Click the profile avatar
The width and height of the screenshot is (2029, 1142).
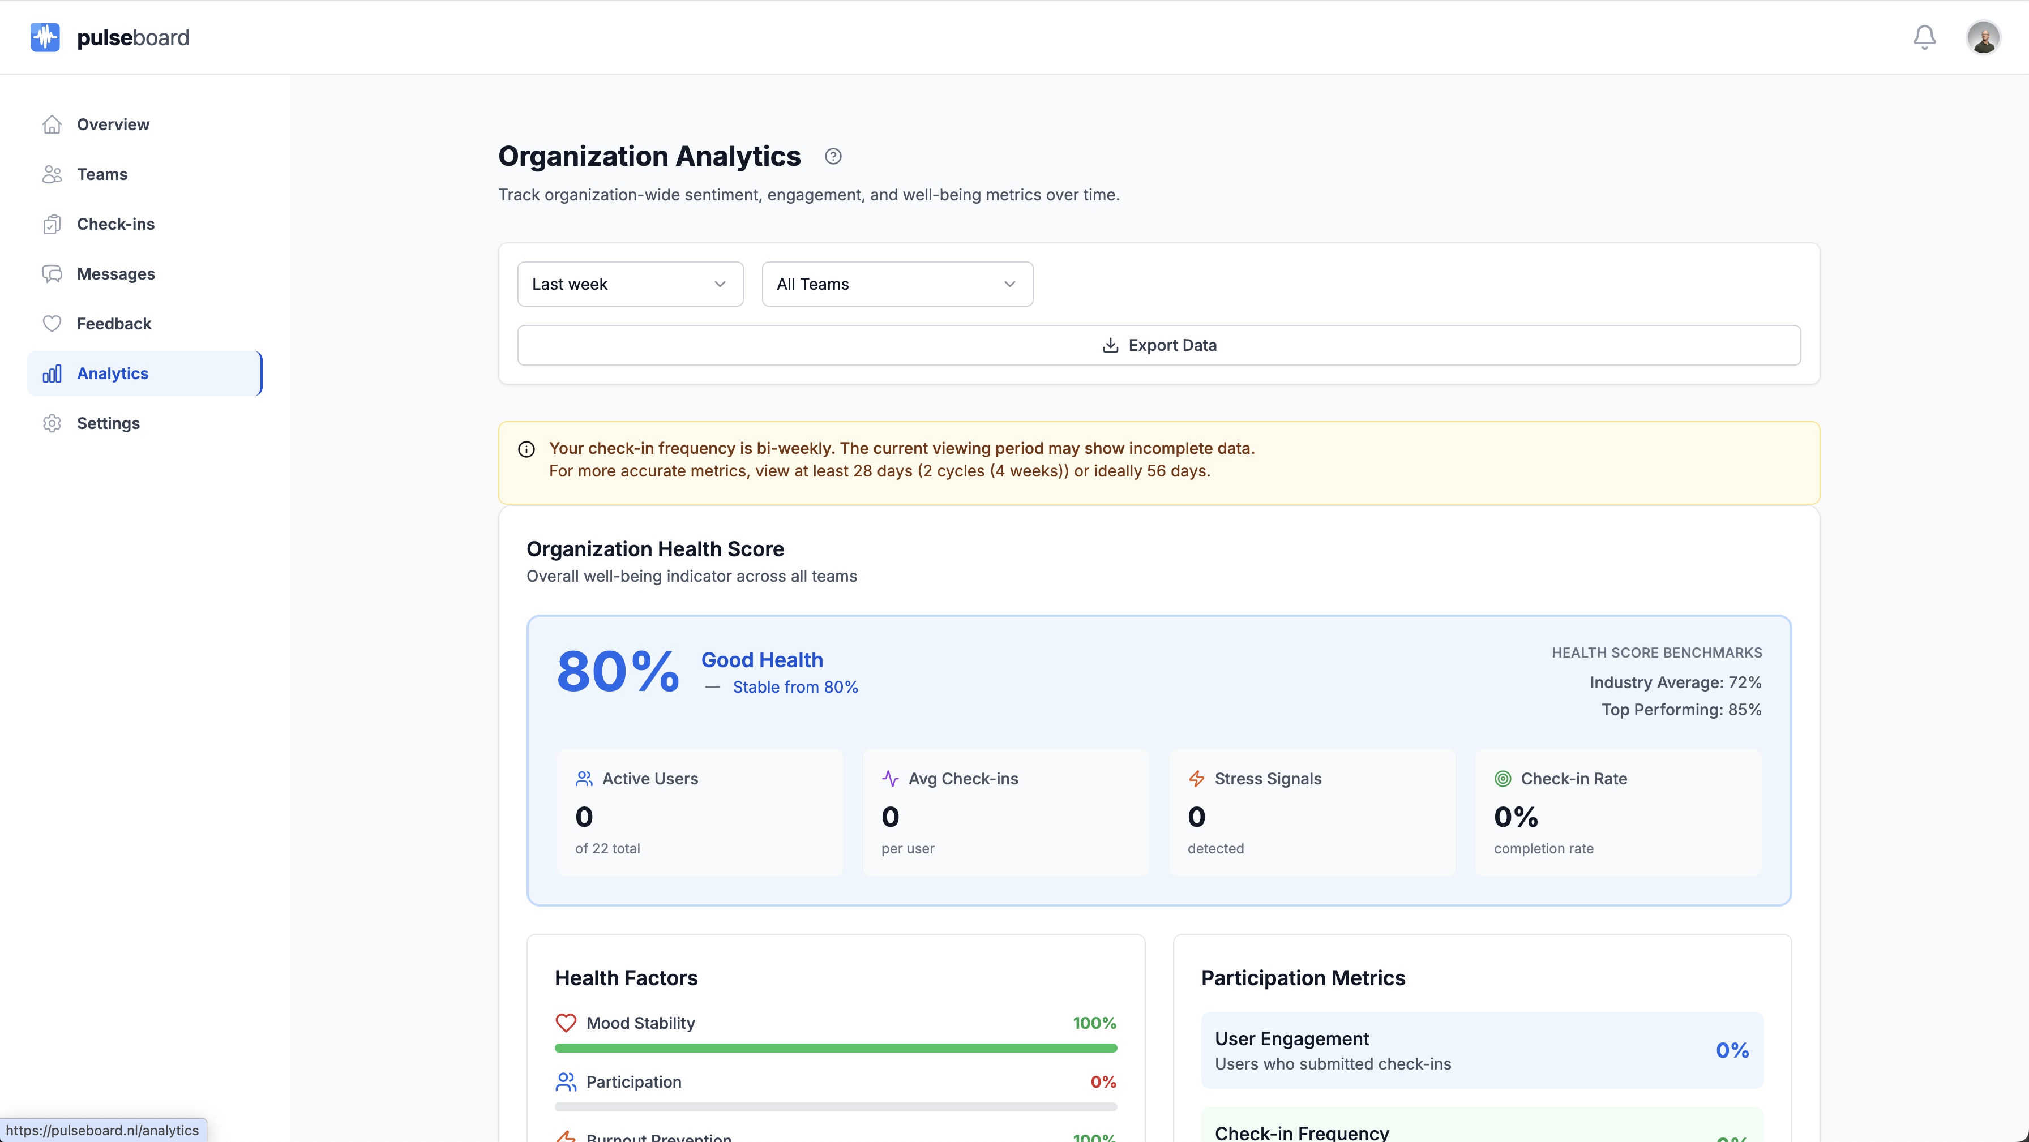click(x=1984, y=37)
